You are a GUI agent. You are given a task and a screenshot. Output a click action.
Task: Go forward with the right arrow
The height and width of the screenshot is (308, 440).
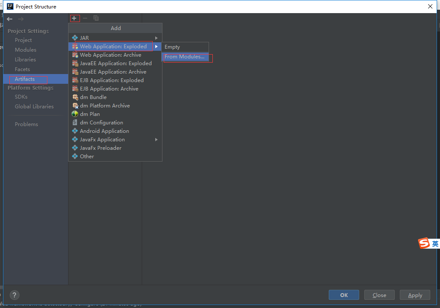21,19
